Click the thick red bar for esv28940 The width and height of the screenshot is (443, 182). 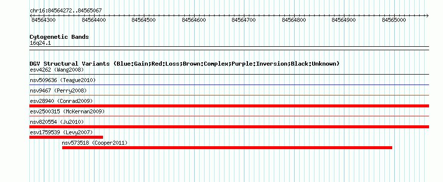(x=229, y=106)
